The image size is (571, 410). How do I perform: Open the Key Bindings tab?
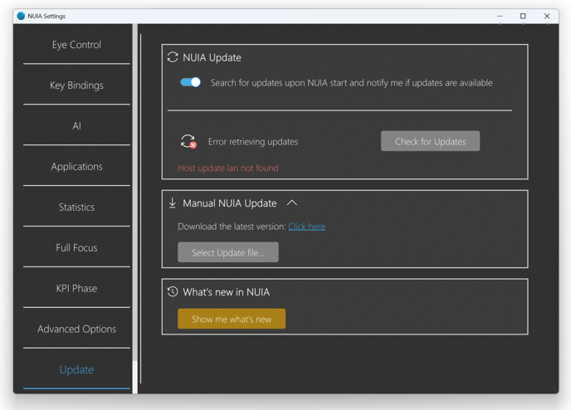[x=76, y=85]
